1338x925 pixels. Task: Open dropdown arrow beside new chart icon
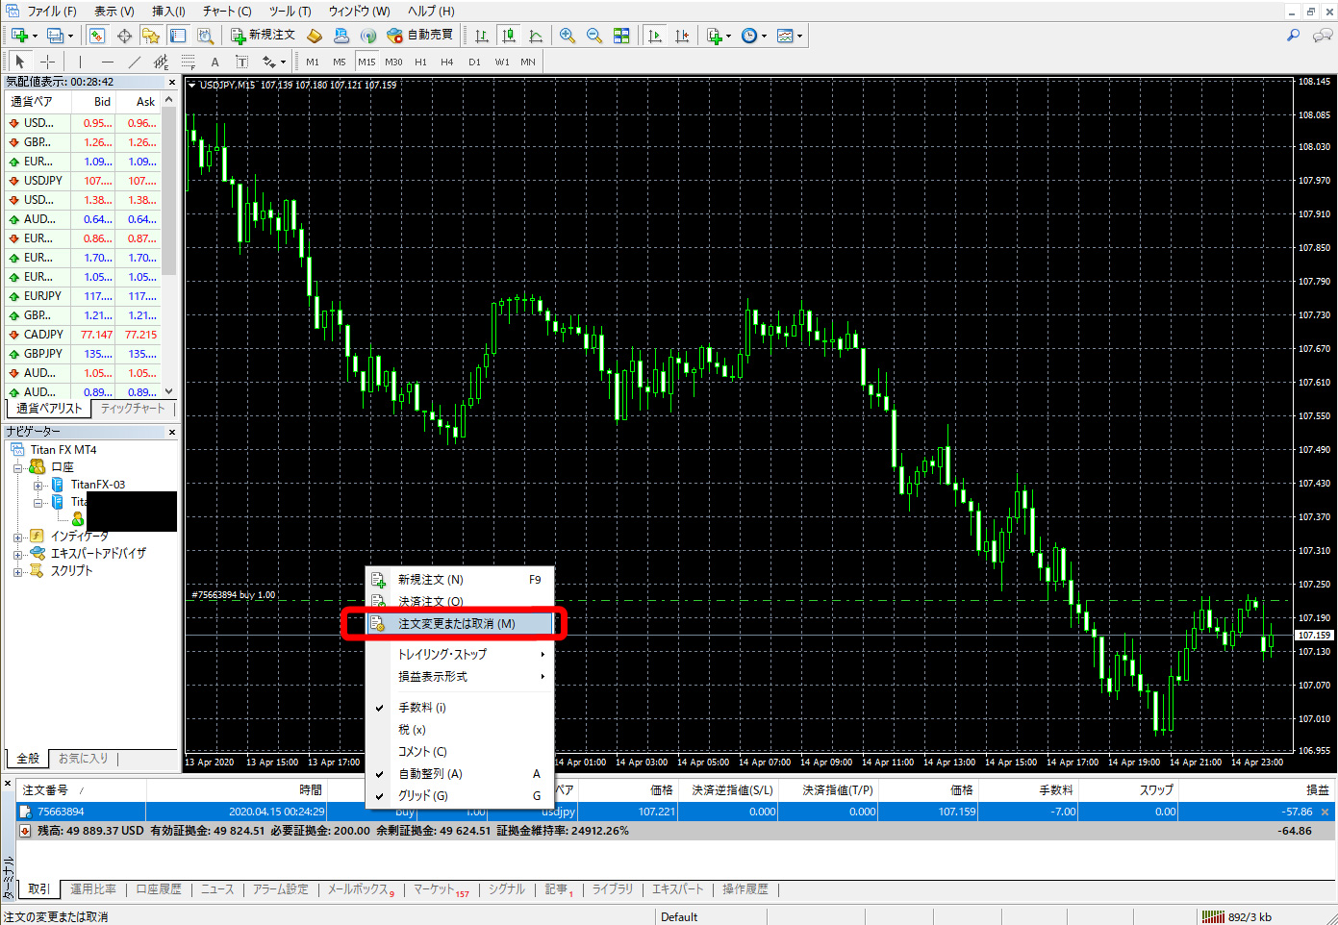pyautogui.click(x=35, y=37)
